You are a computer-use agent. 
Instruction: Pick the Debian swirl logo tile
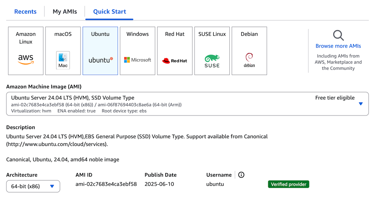point(249,51)
